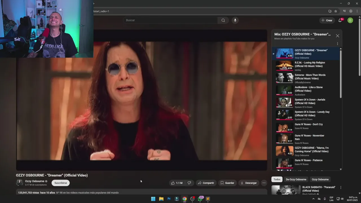Bookmark this page with the star icon
The height and width of the screenshot is (203, 361).
[336, 11]
